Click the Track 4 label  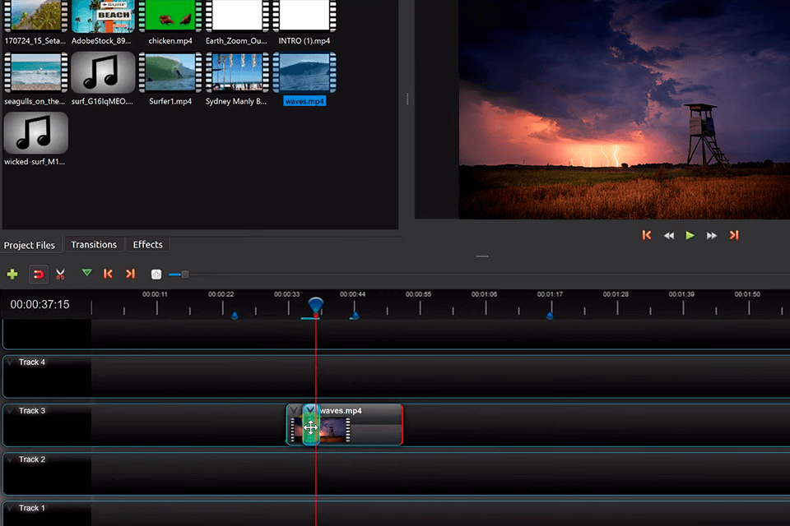(32, 362)
